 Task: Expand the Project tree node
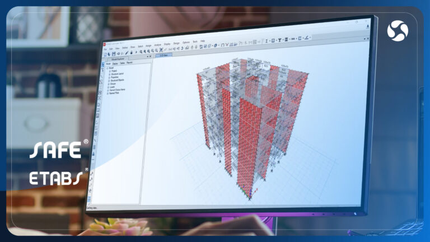coord(109,72)
